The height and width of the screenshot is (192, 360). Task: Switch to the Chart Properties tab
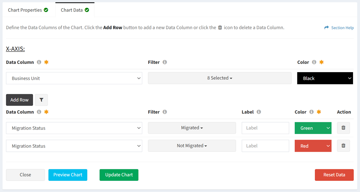28,10
